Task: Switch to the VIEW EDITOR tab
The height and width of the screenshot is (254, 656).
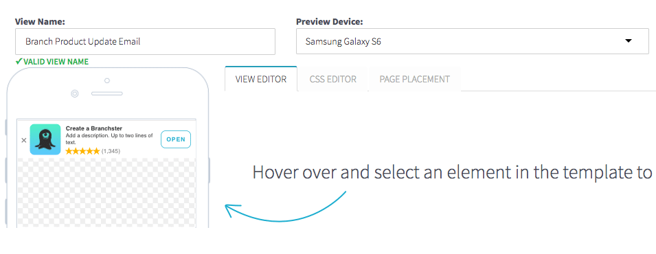Action: pos(261,79)
